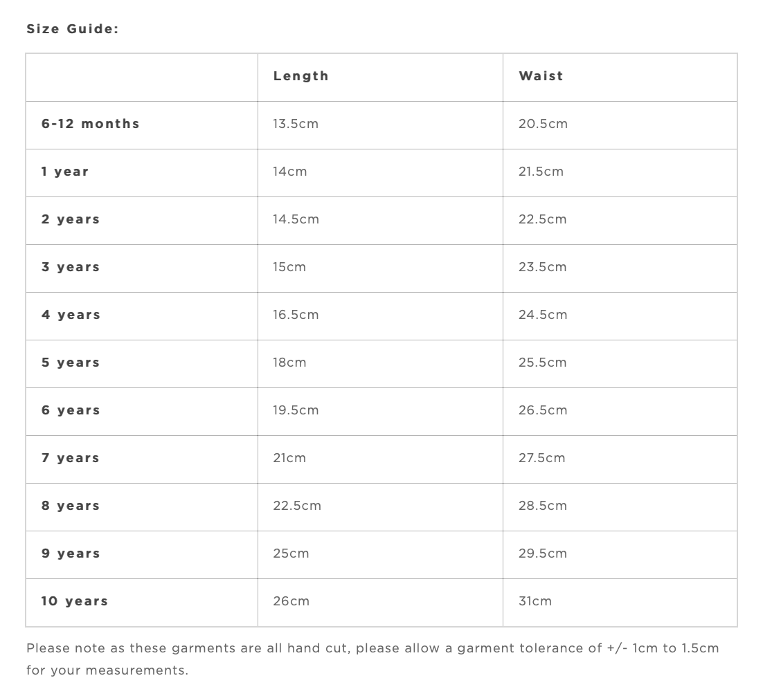Select the 18cm length value
The height and width of the screenshot is (696, 763).
point(289,363)
